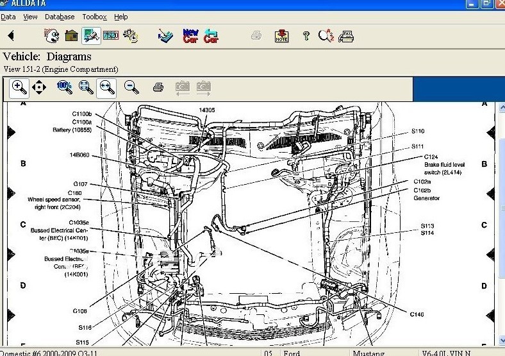Click the 'G108' ground label
The image size is (505, 356).
coord(80,311)
